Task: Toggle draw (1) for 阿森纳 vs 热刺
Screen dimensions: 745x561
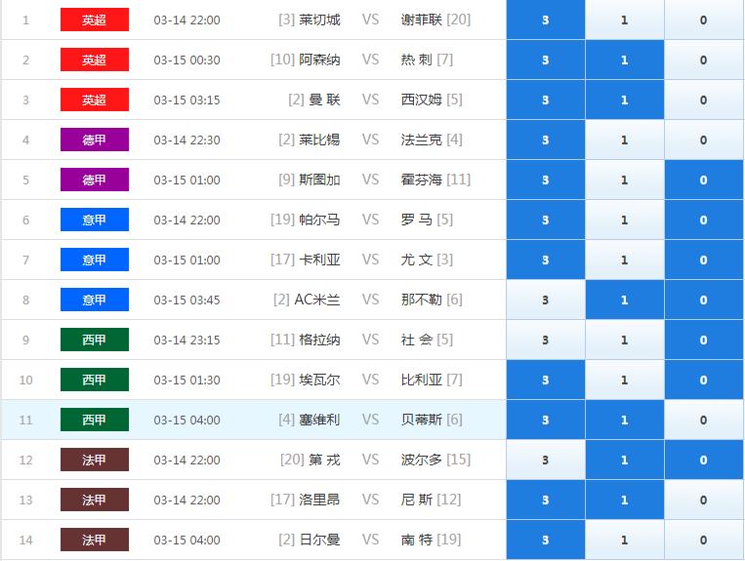Action: tap(624, 60)
